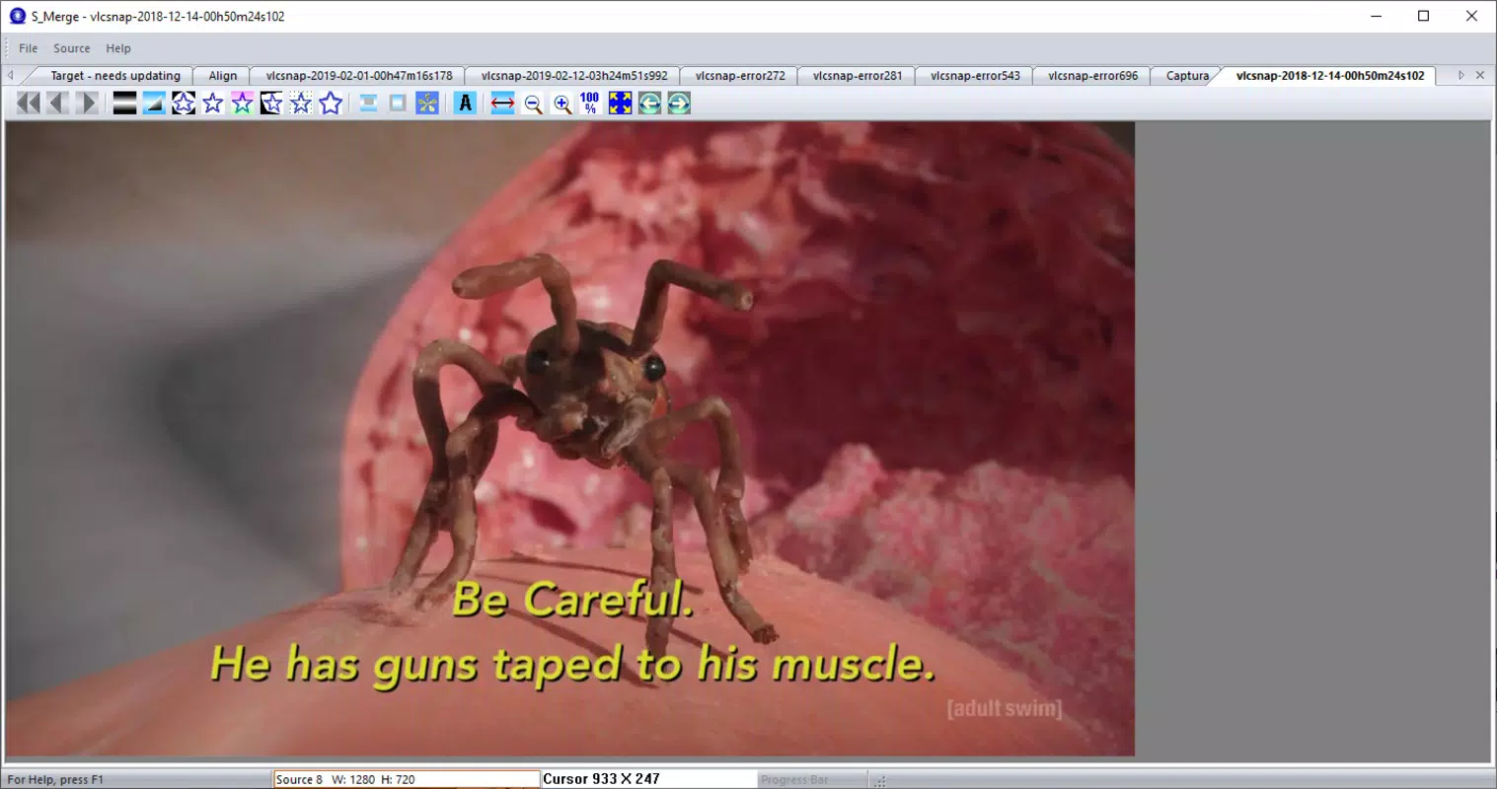1497x789 pixels.
Task: Click the yellow four-arrows fit-to-window icon
Action: 620,103
